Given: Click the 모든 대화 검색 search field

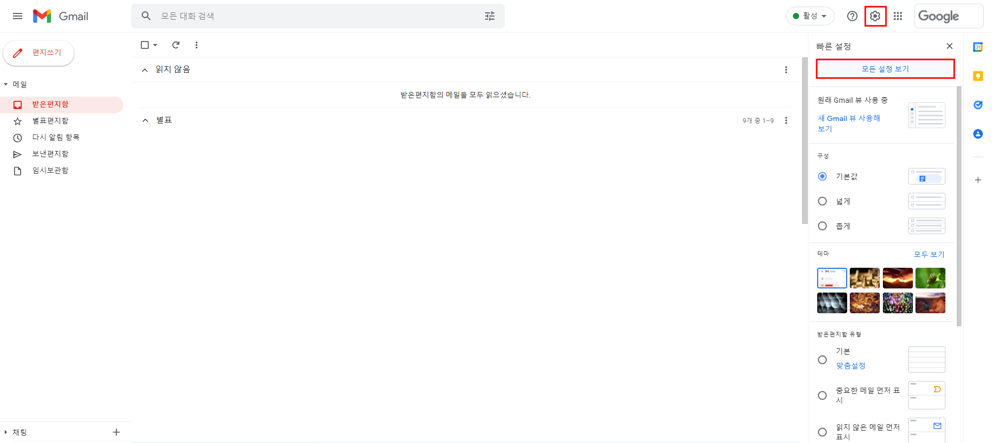Looking at the screenshot, I should click(x=318, y=16).
